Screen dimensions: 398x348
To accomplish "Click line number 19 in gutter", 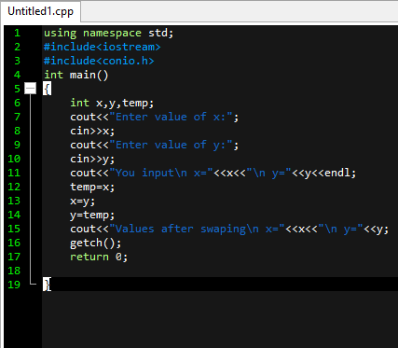I will coord(14,285).
